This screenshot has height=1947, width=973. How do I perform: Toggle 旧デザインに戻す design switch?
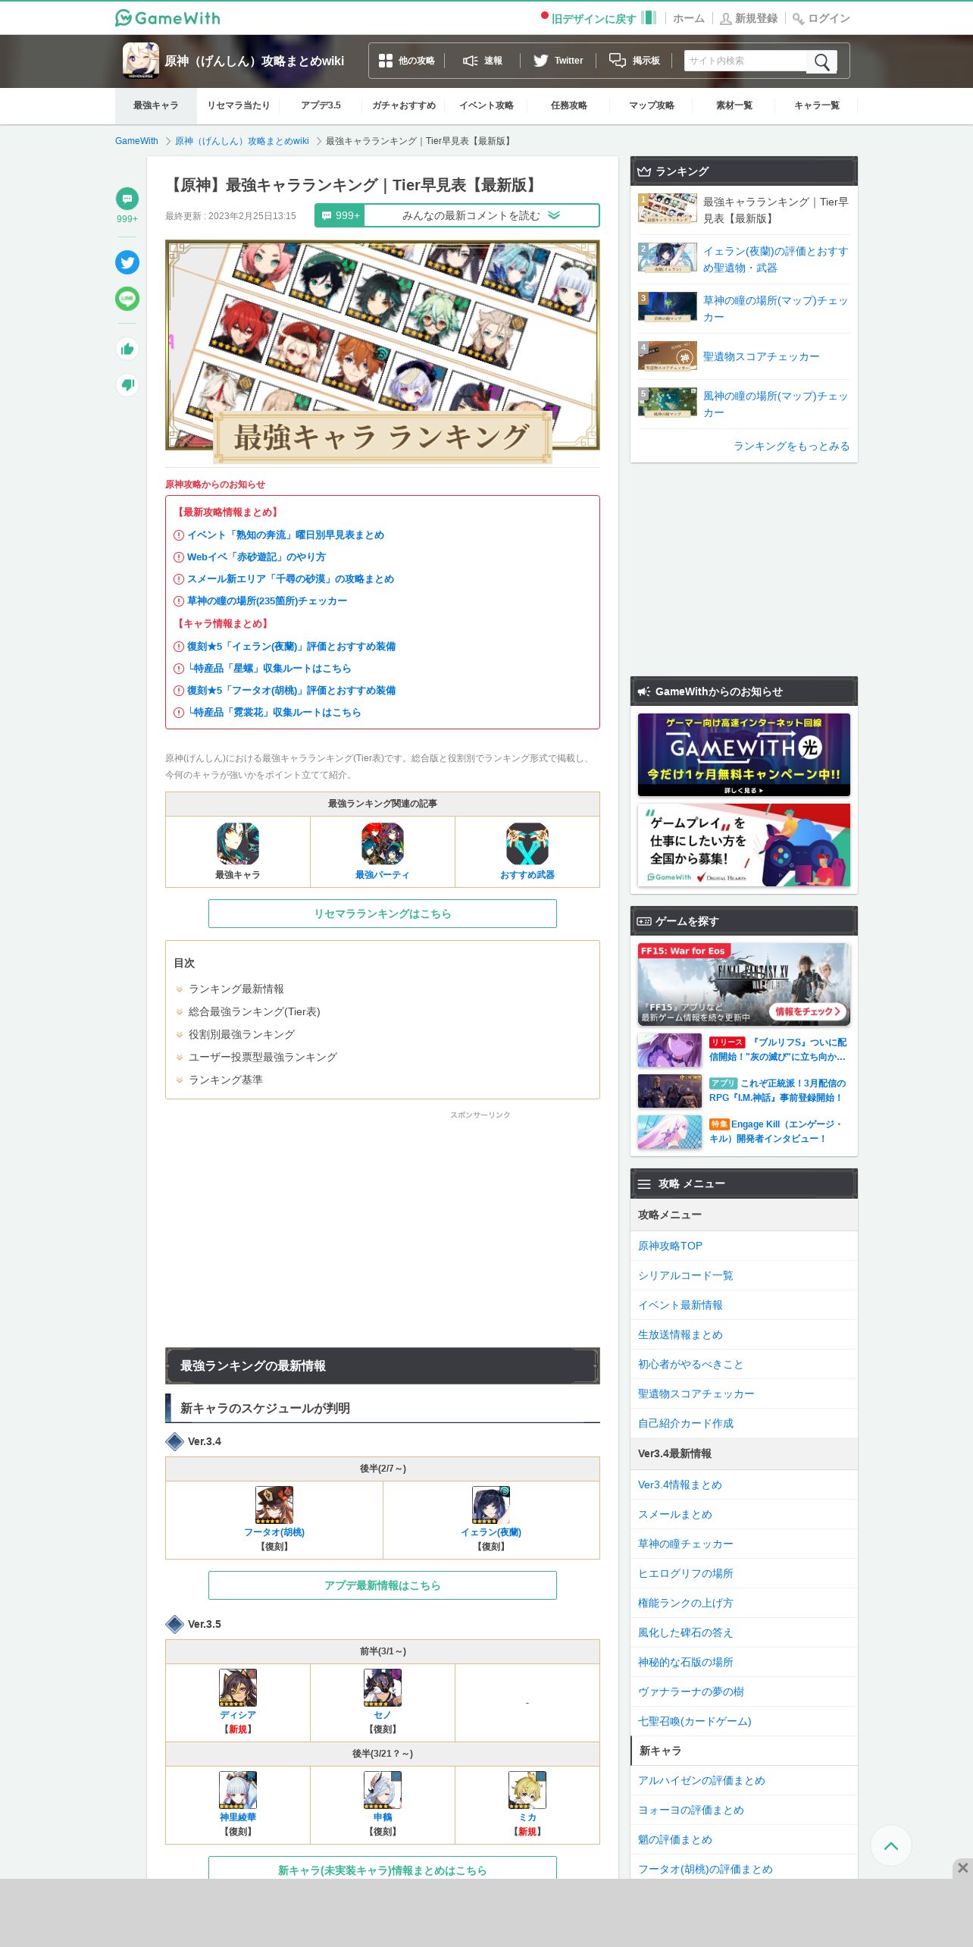pyautogui.click(x=599, y=18)
